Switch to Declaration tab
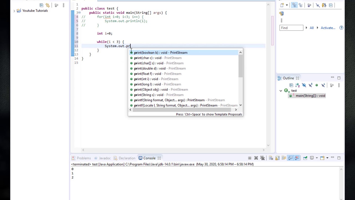355x200 pixels. point(125,158)
